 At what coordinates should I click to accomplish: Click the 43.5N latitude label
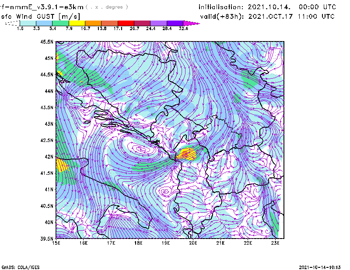coord(47,107)
